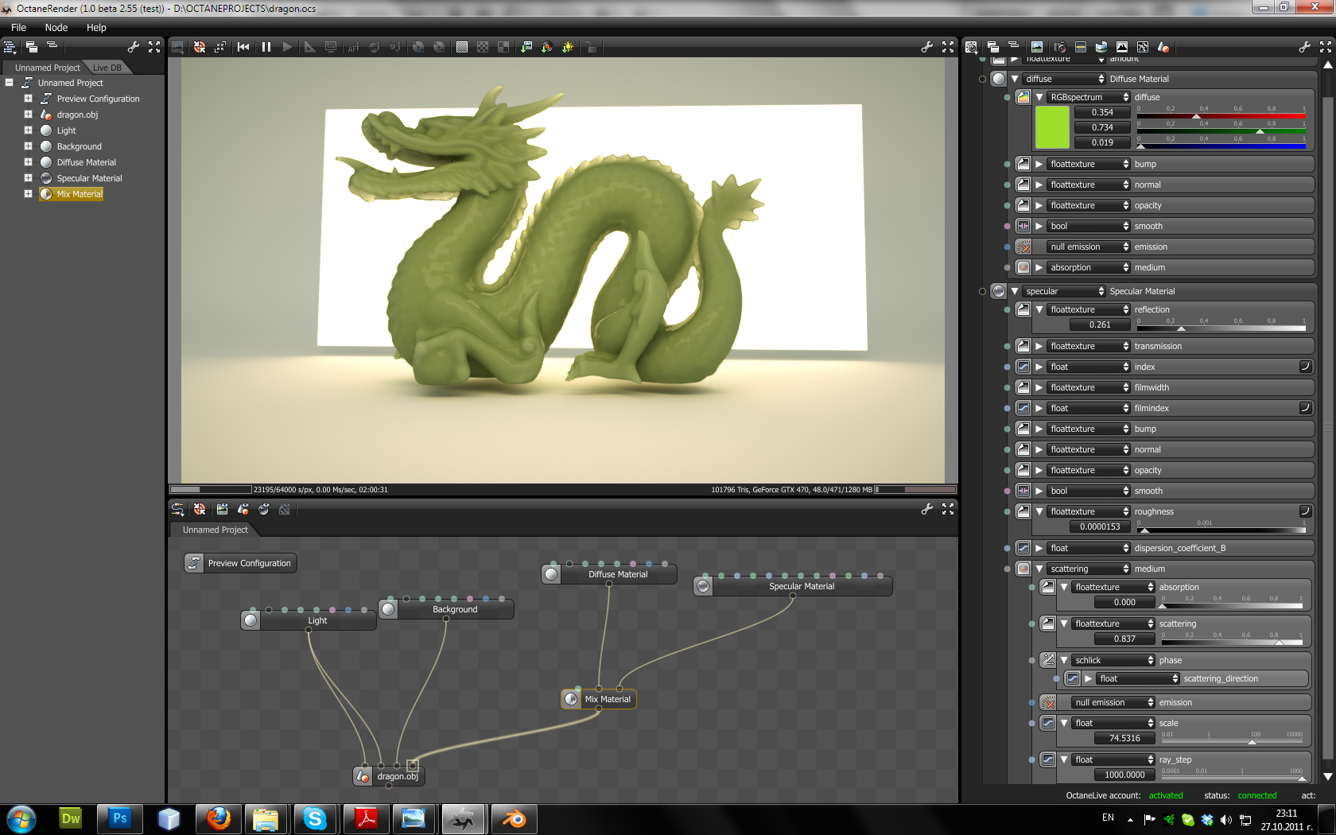Click the green diffuse color swatch
1336x835 pixels.
pos(1052,127)
